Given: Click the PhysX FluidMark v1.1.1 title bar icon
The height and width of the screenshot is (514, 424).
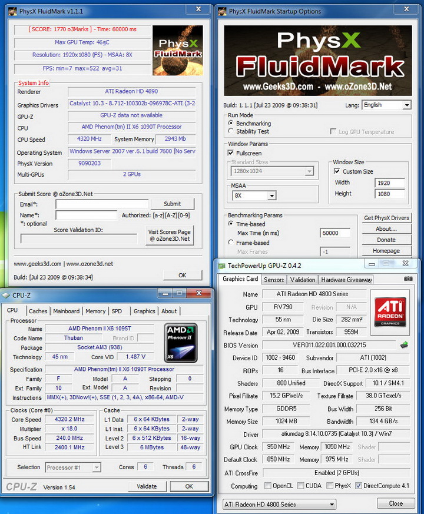Looking at the screenshot, I should (x=12, y=11).
